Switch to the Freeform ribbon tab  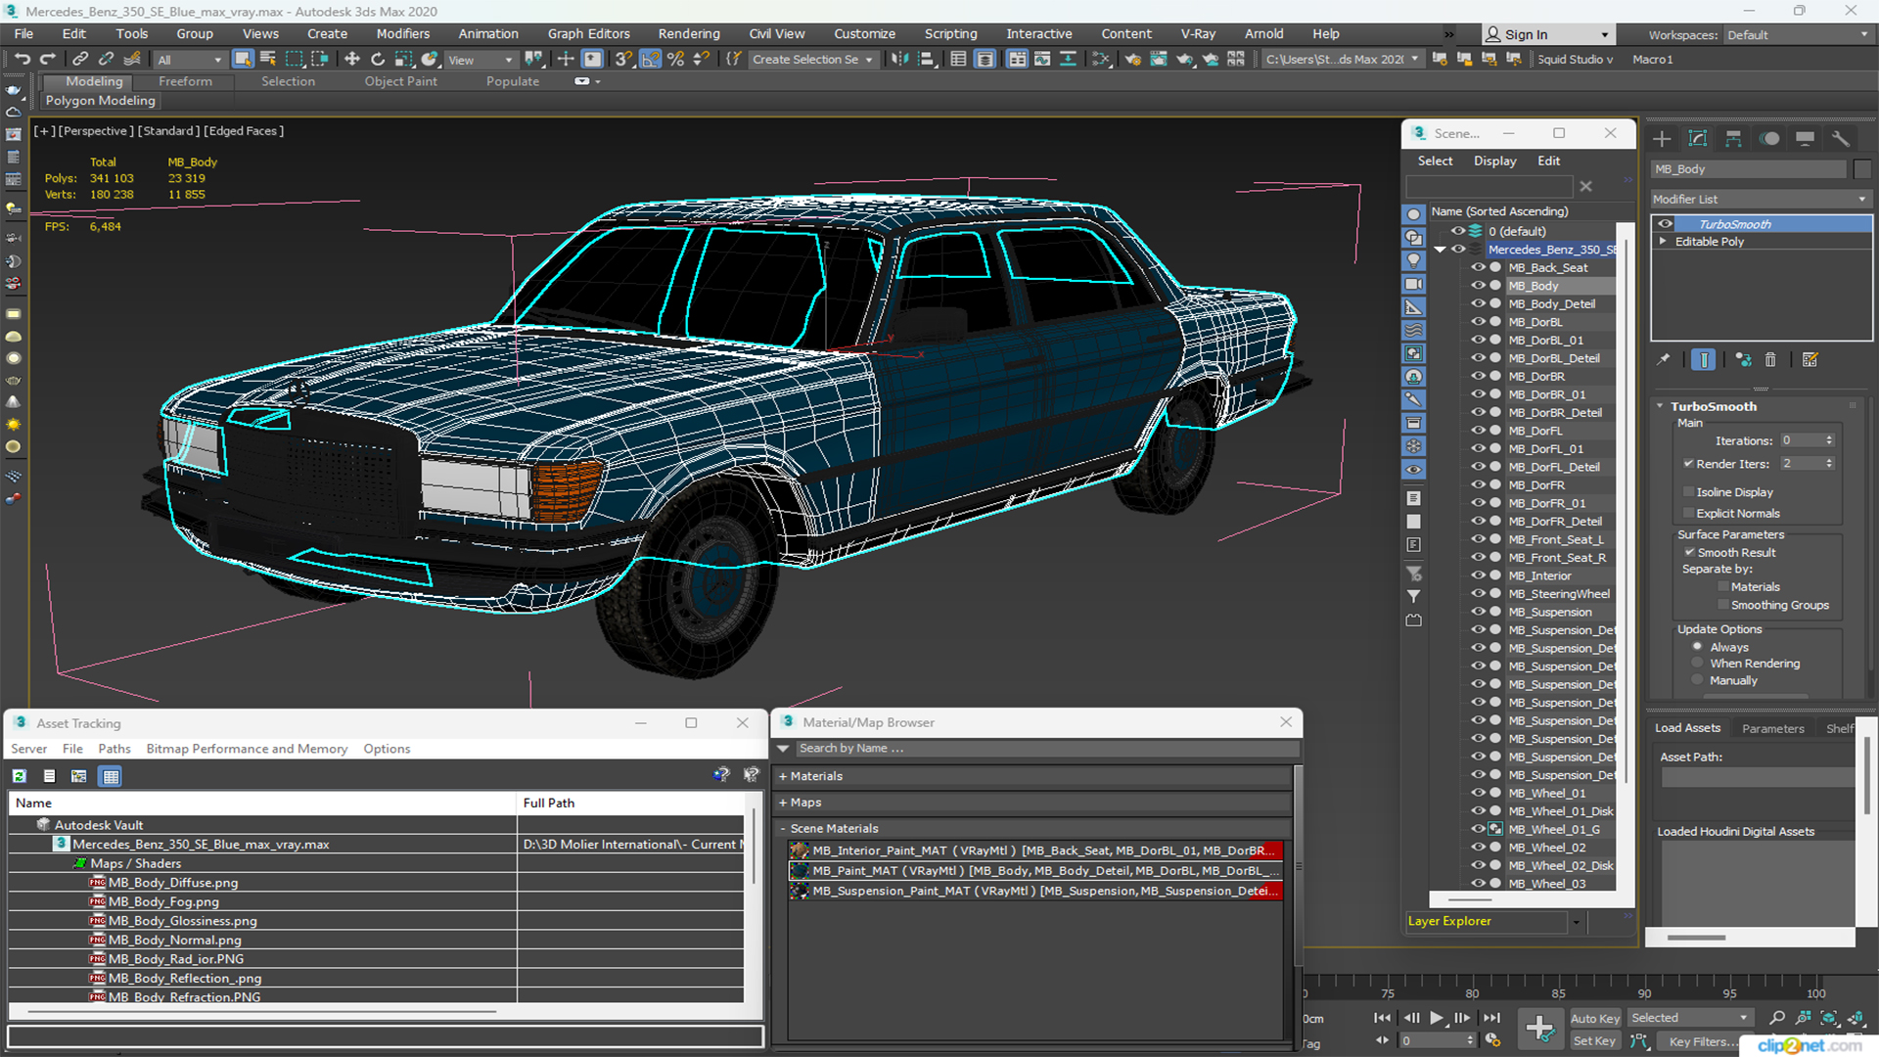point(185,81)
